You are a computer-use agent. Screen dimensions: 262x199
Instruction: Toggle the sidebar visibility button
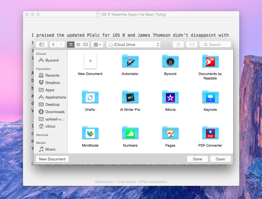pyautogui.click(x=42, y=45)
